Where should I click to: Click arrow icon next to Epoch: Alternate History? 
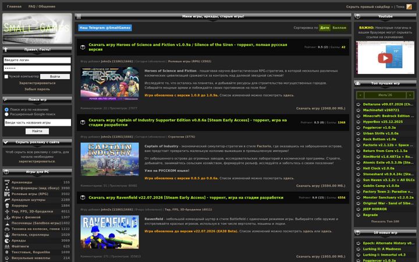[358, 243]
